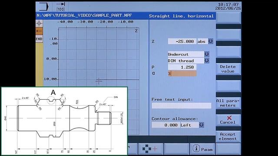Click the Z axis label in graphic

[x=136, y=31]
